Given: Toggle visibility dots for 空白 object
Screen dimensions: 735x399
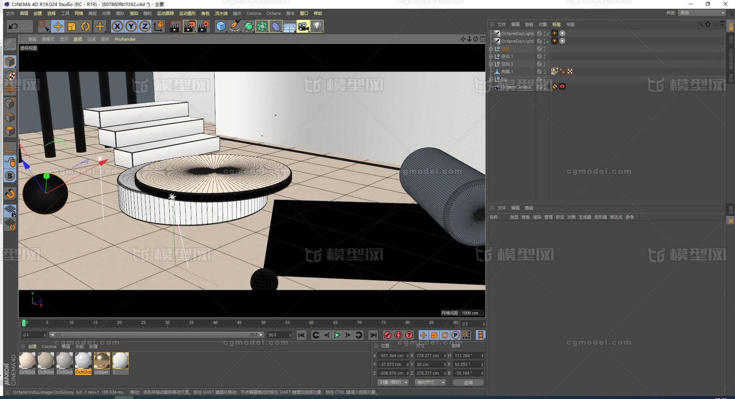Looking at the screenshot, I should point(545,49).
